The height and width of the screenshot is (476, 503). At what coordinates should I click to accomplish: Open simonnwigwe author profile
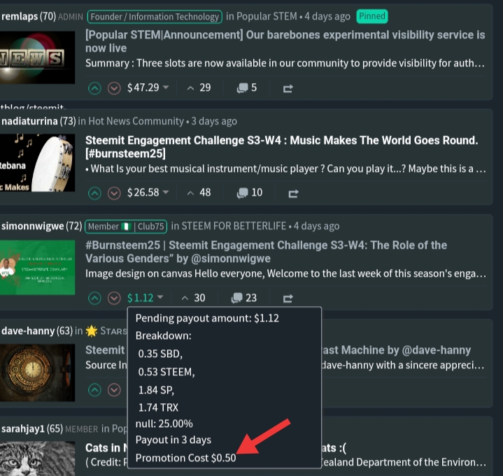(32, 226)
